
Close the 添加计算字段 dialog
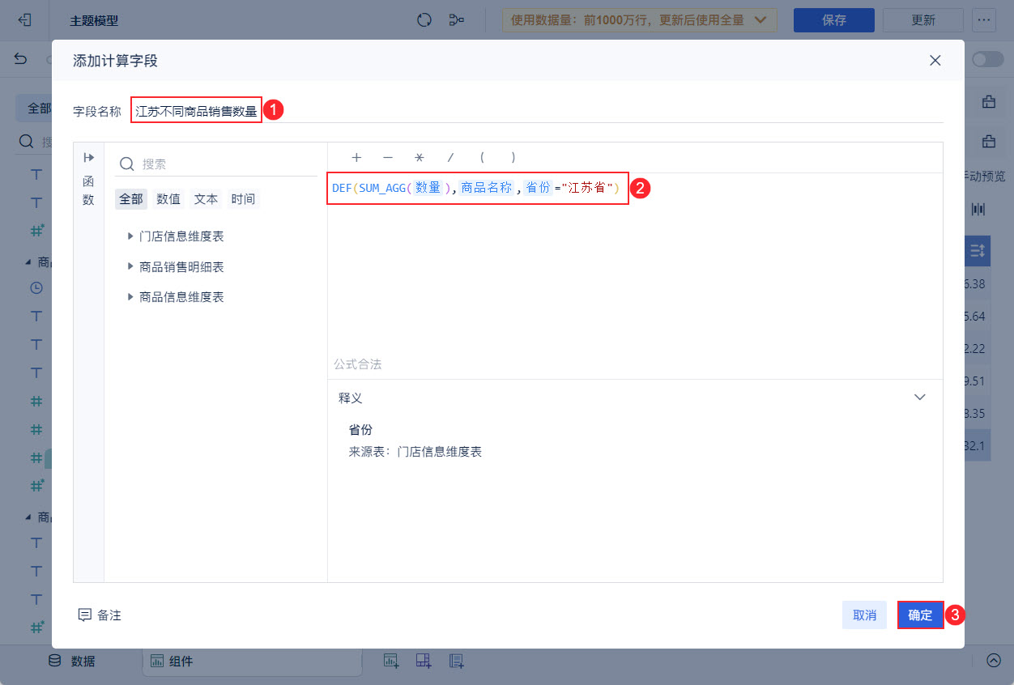point(935,61)
